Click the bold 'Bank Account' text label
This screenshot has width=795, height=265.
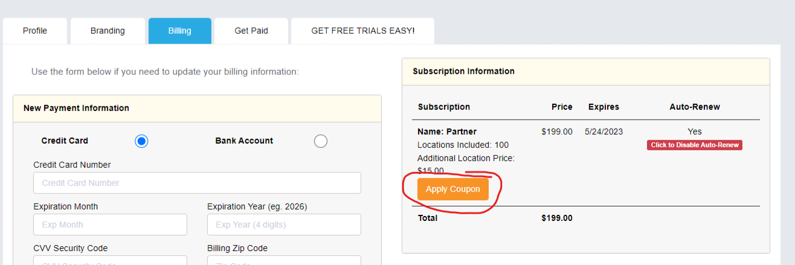[x=244, y=141]
